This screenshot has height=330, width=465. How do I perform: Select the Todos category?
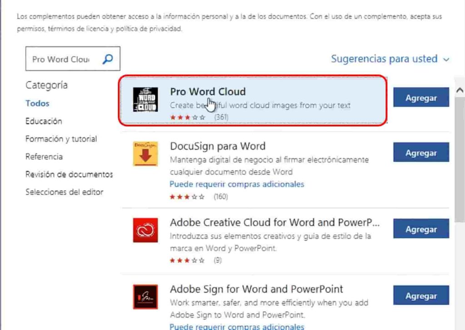pos(37,103)
